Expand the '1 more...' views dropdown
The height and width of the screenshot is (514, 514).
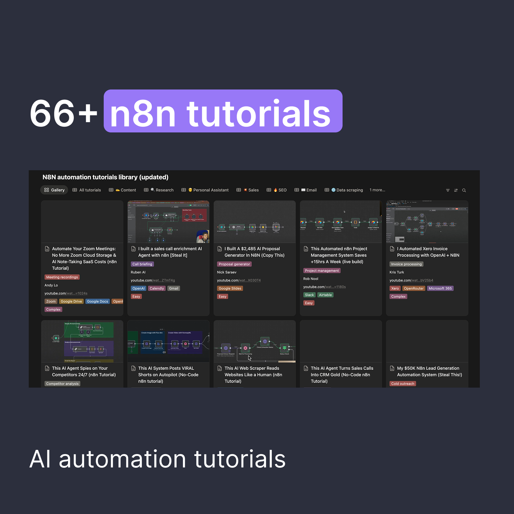coord(377,190)
